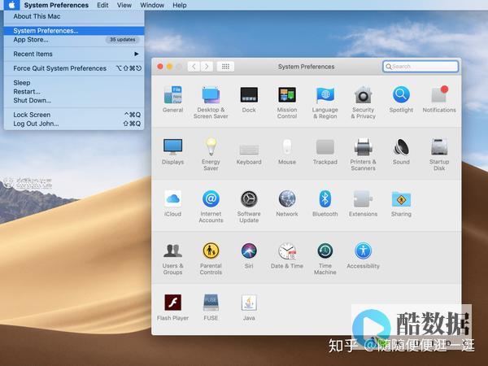The image size is (488, 366).
Task: Open Network preferences
Action: 287,203
